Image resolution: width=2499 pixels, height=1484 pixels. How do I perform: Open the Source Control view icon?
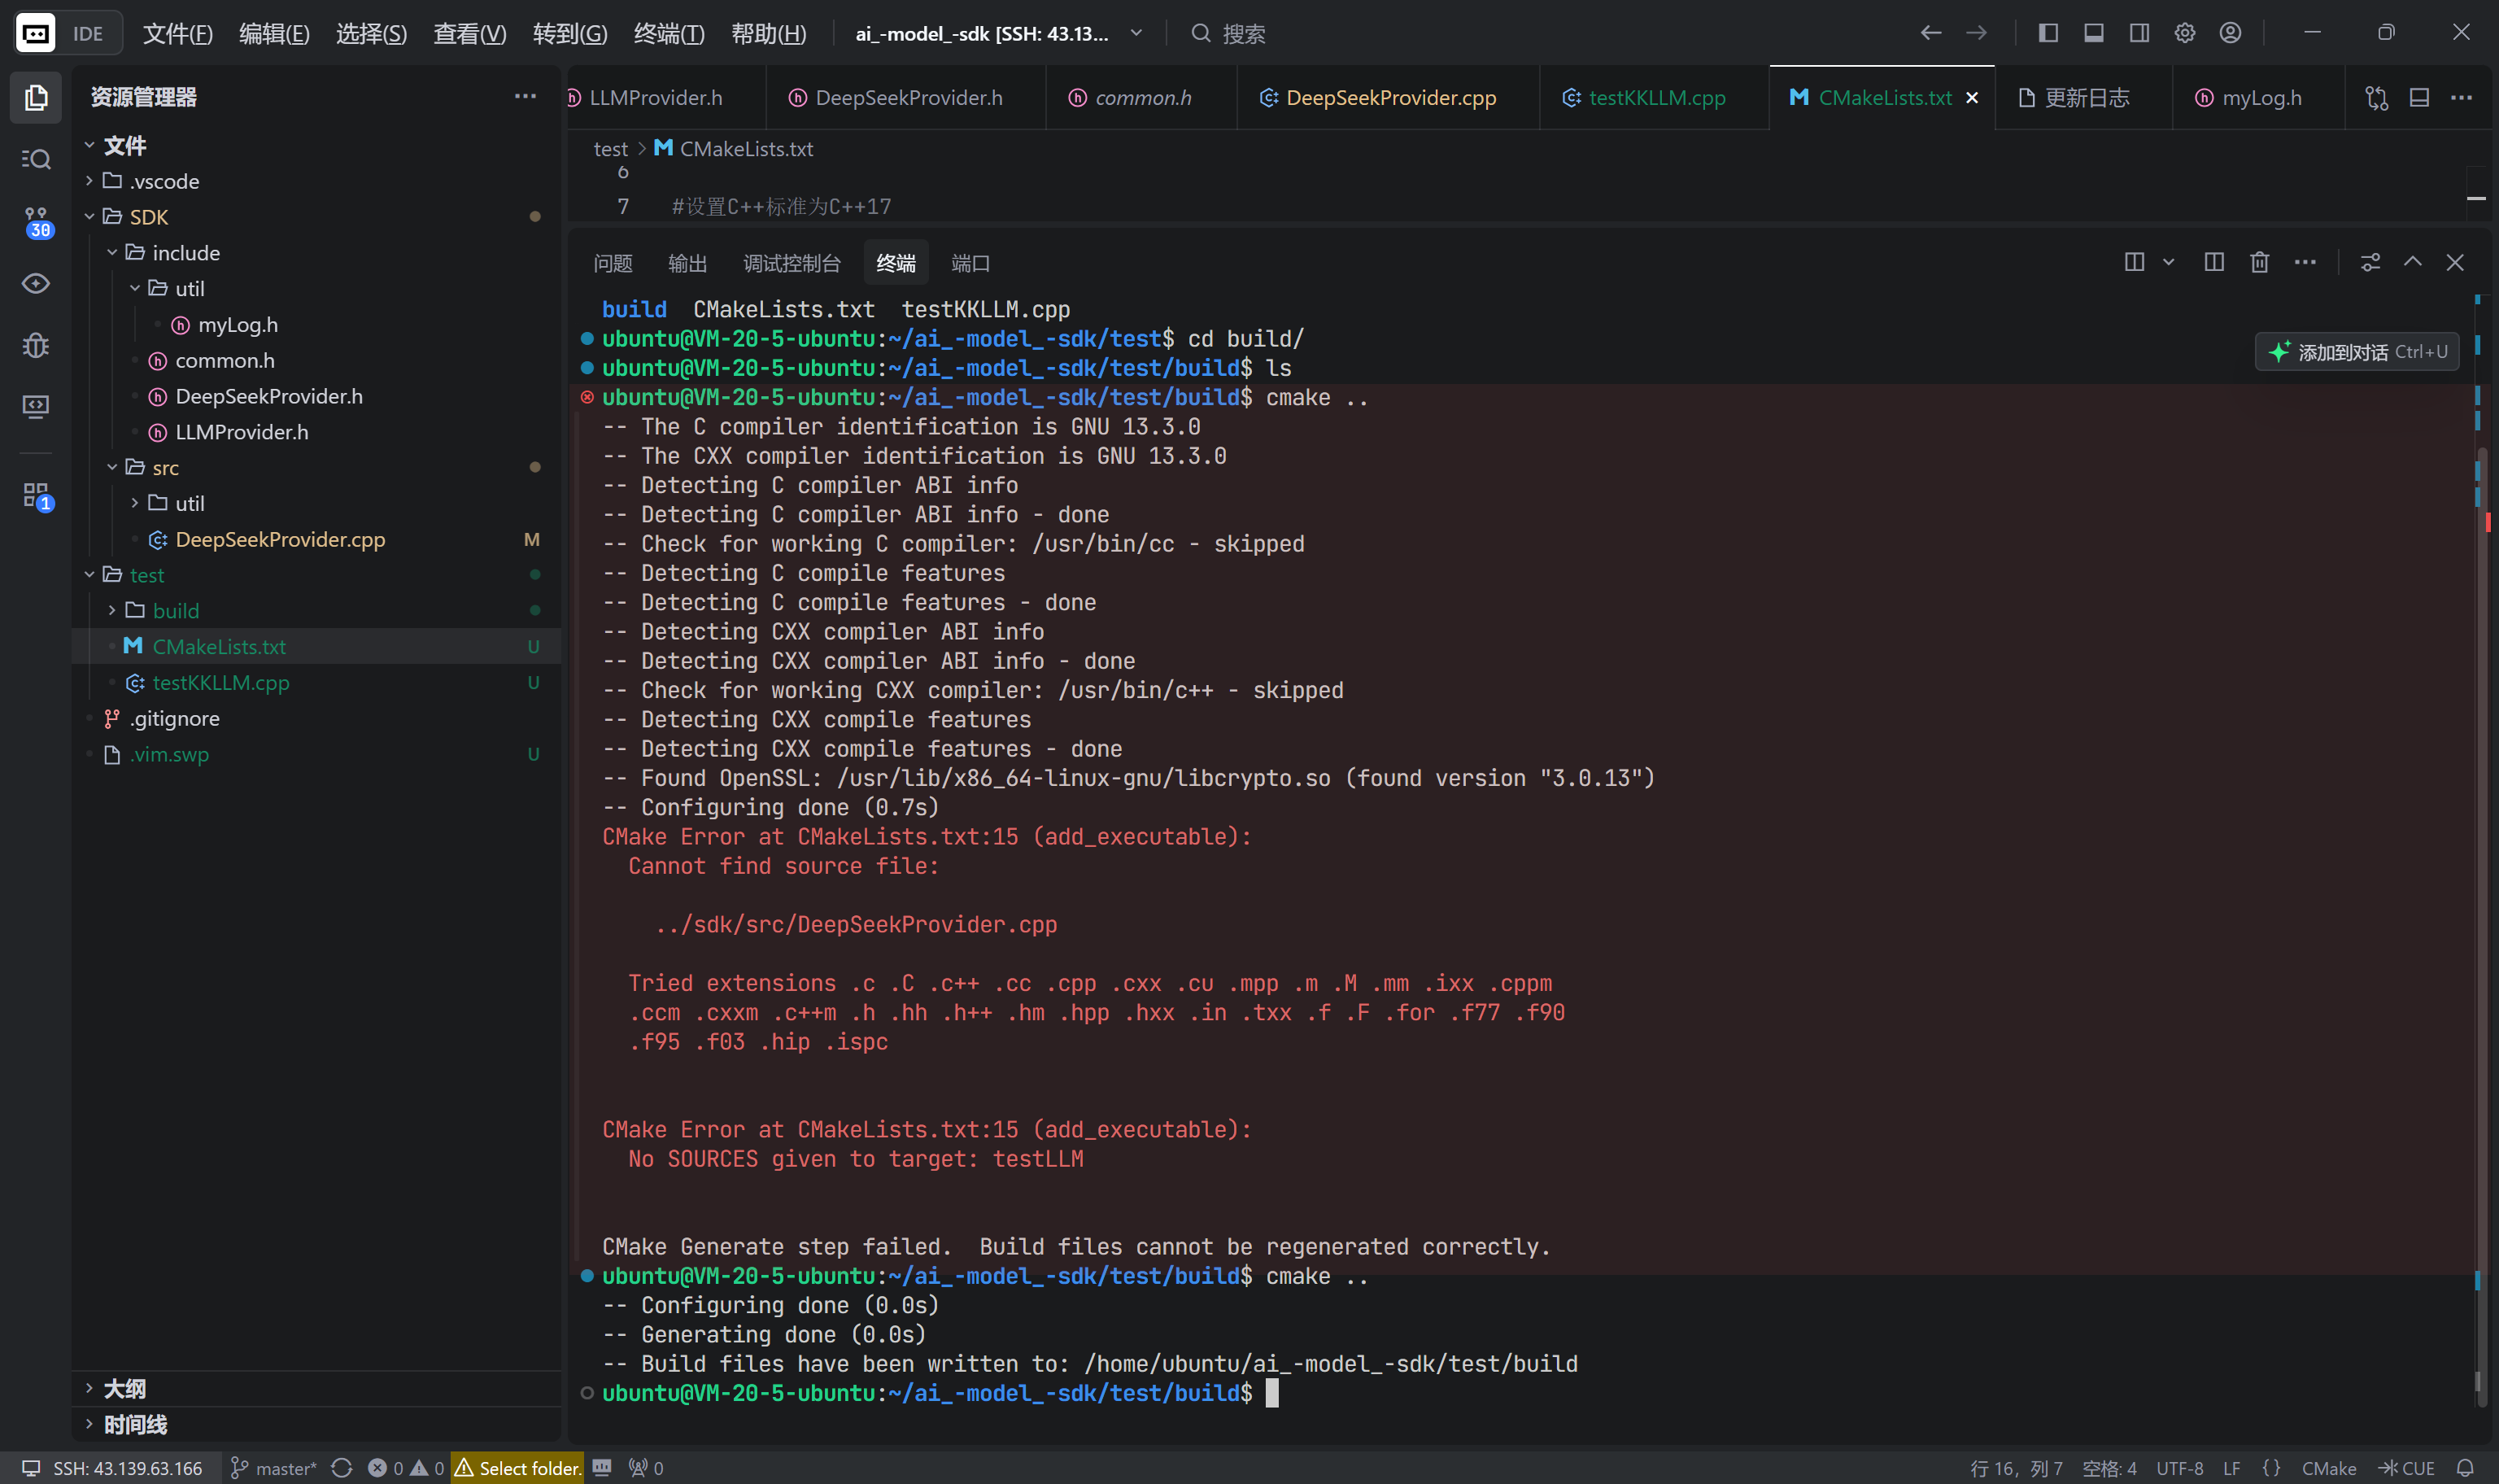(36, 221)
